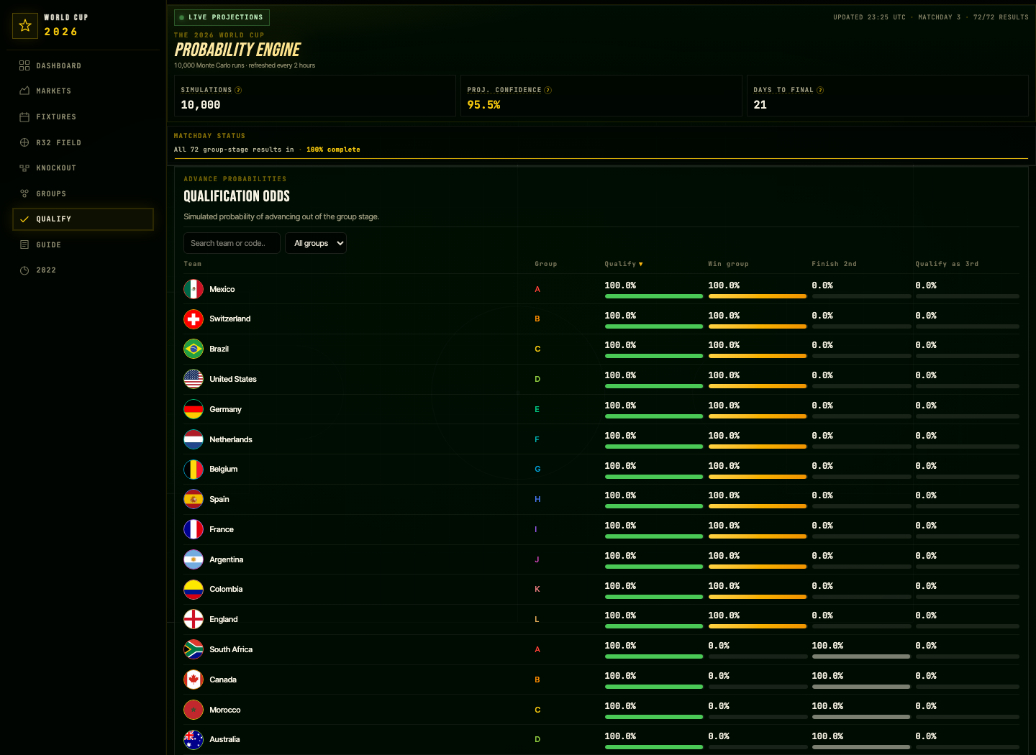Click the England team name
Screen dimensions: 1036x755
pos(224,619)
